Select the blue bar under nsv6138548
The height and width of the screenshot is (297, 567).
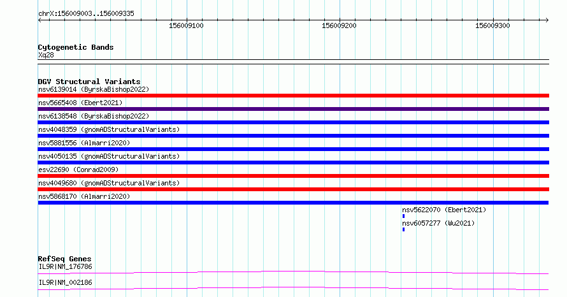coord(293,122)
